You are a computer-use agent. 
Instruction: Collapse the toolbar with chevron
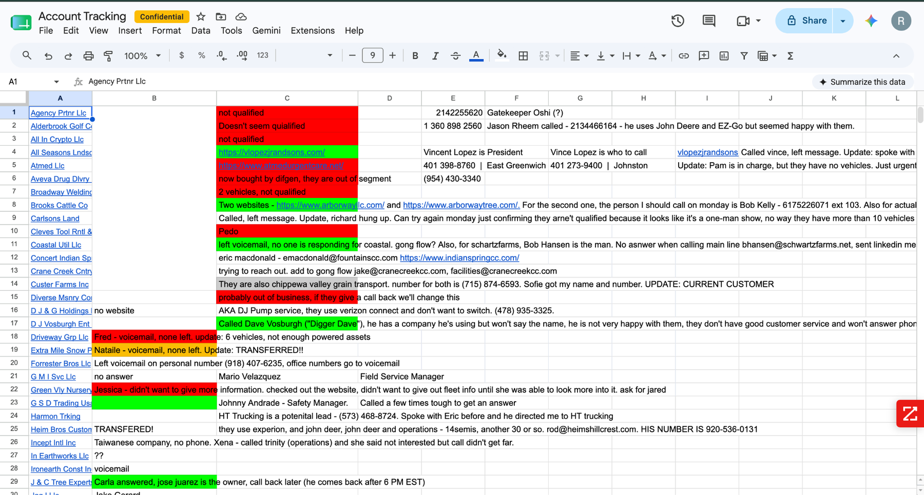click(896, 56)
